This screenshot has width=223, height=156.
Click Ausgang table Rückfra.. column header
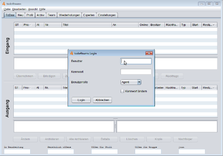(x=172, y=87)
